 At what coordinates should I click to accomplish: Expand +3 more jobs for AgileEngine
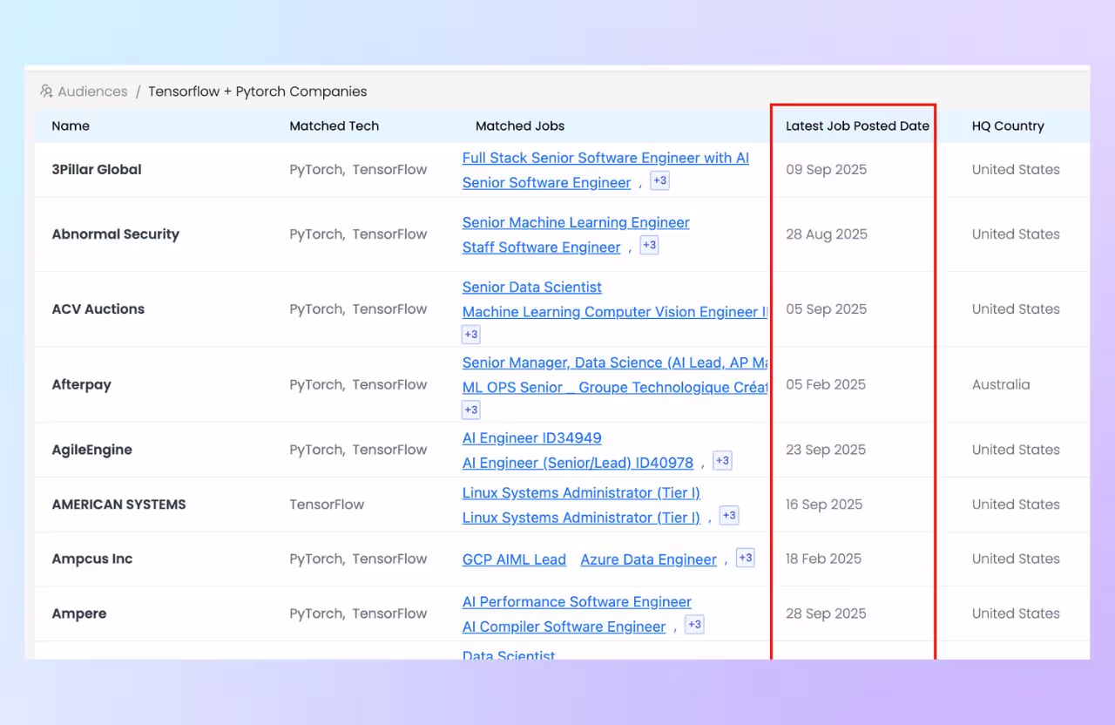click(x=722, y=461)
